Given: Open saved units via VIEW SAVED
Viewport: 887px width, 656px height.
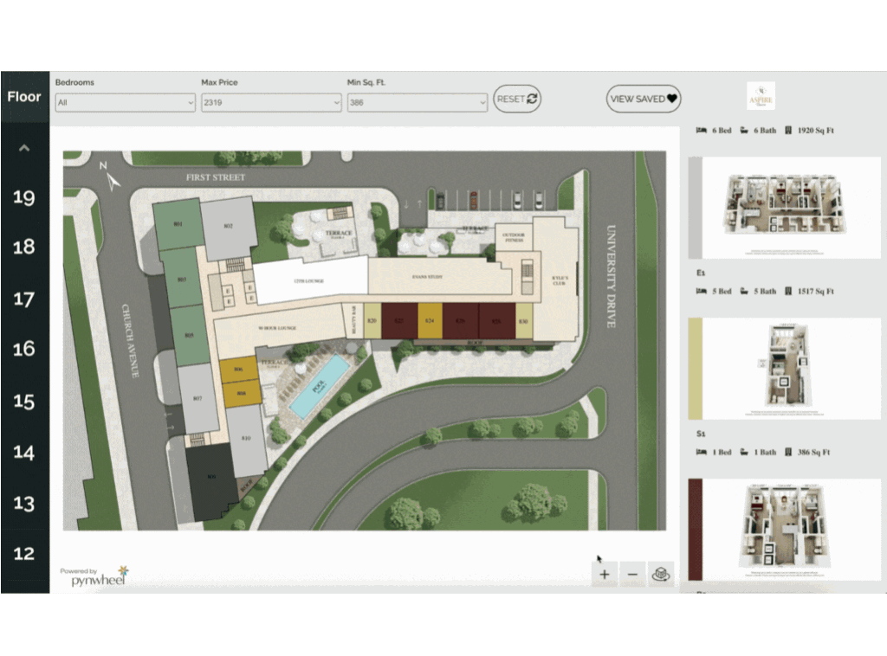Looking at the screenshot, I should [644, 99].
